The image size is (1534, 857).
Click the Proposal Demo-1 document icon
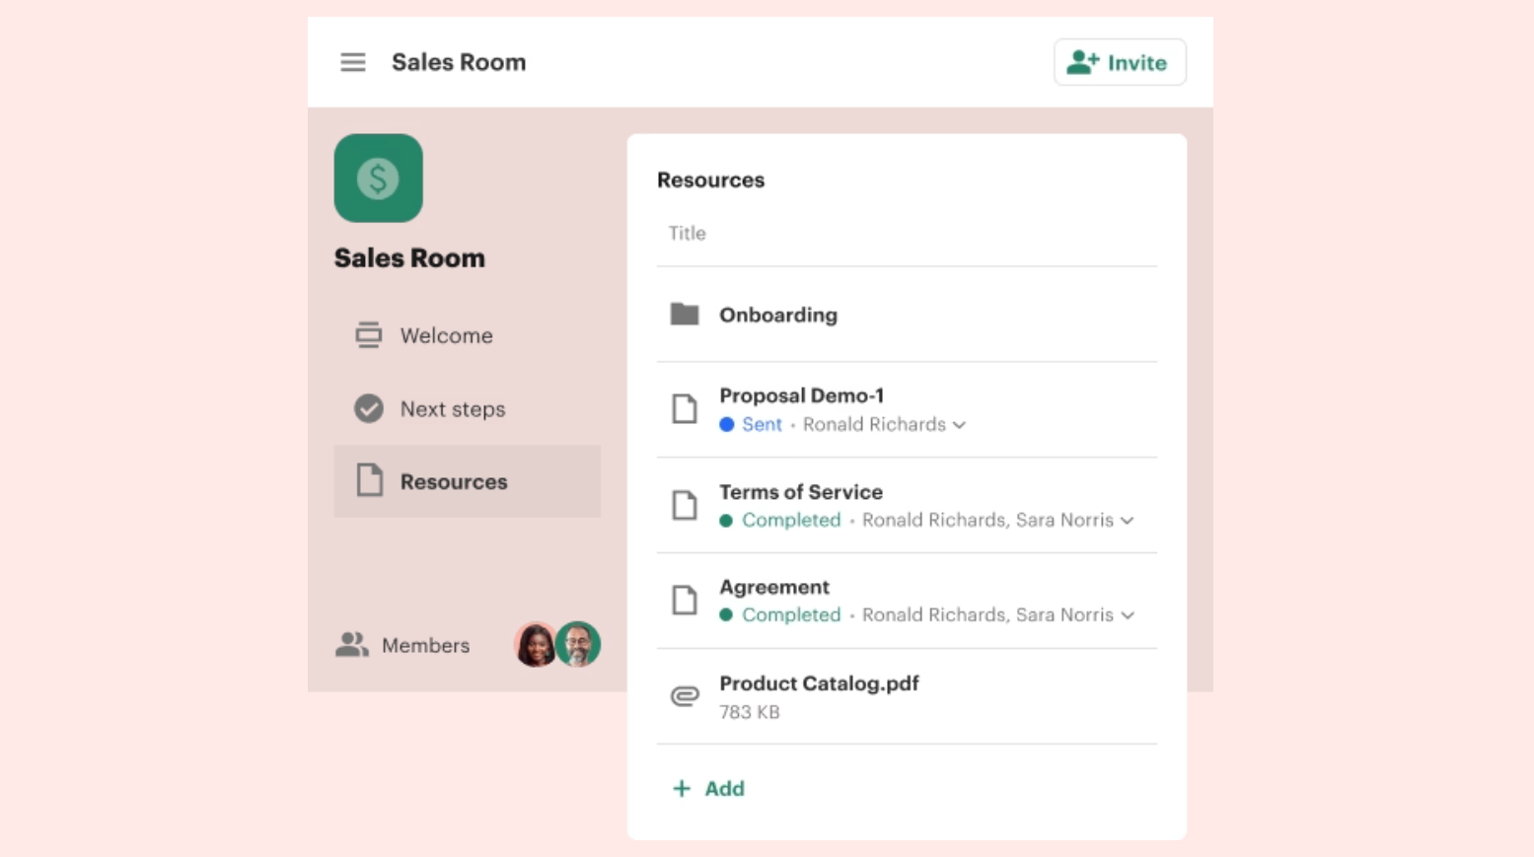[685, 408]
